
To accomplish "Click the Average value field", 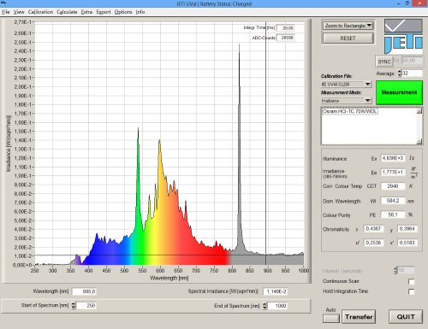I will (412, 73).
